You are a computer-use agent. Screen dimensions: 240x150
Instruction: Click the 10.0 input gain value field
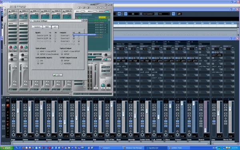pos(145,49)
